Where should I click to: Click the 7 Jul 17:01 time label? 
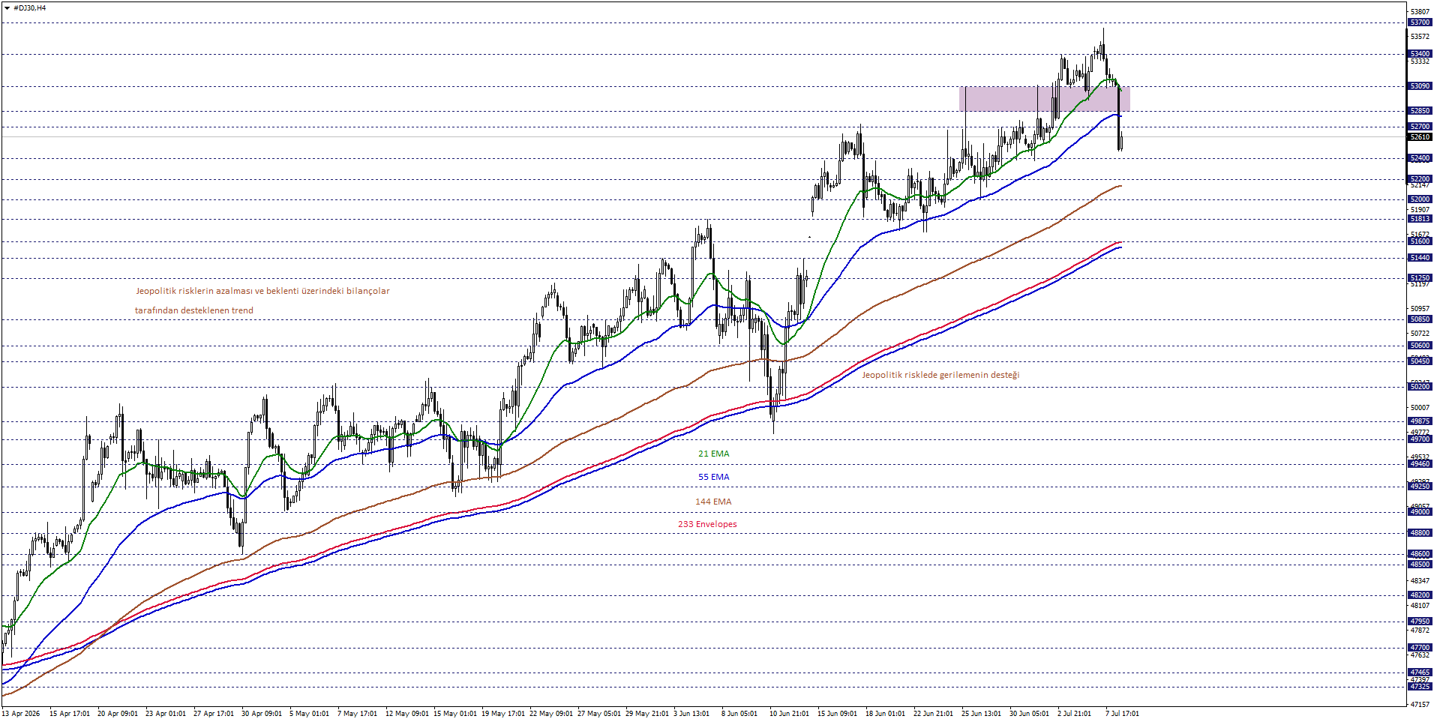1122,714
